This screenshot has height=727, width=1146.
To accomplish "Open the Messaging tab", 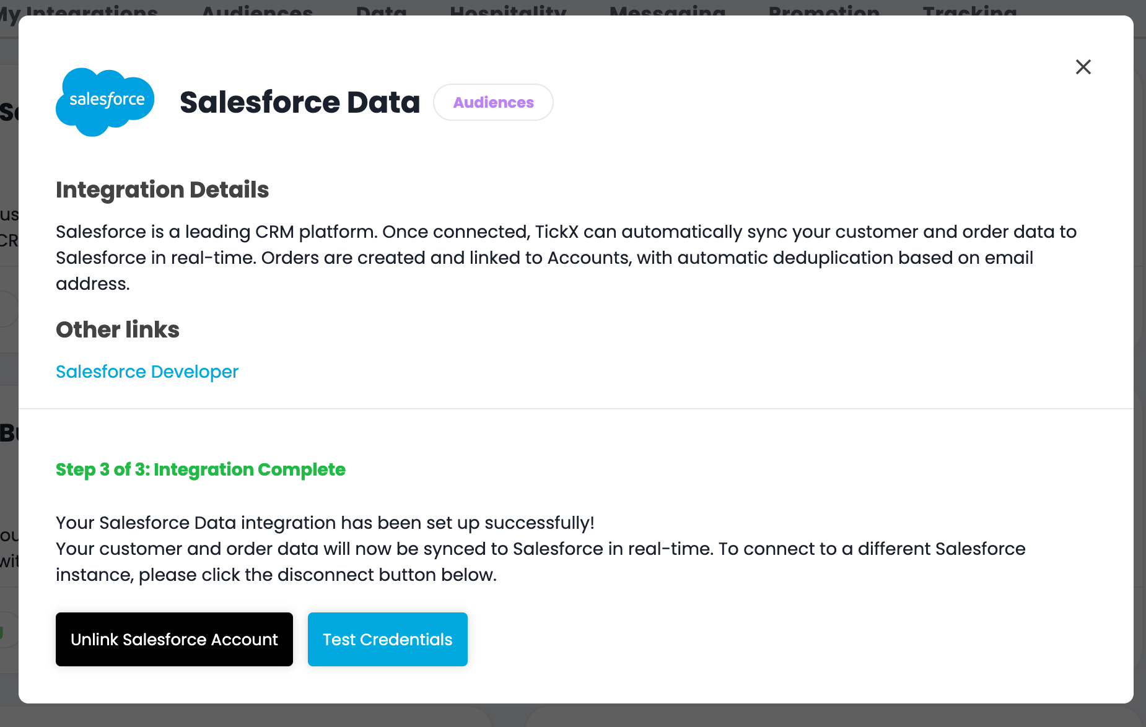I will click(667, 9).
